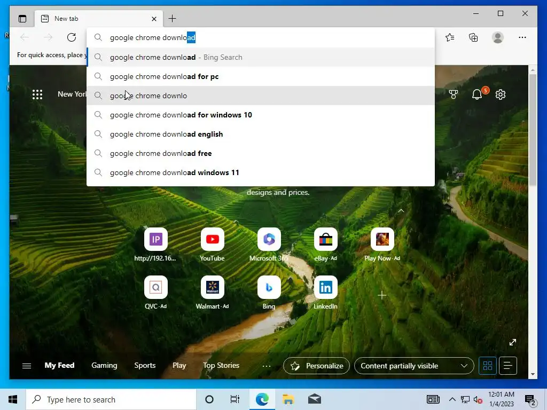This screenshot has width=547, height=410.
Task: Open Cortana circle on taskbar
Action: (209, 399)
